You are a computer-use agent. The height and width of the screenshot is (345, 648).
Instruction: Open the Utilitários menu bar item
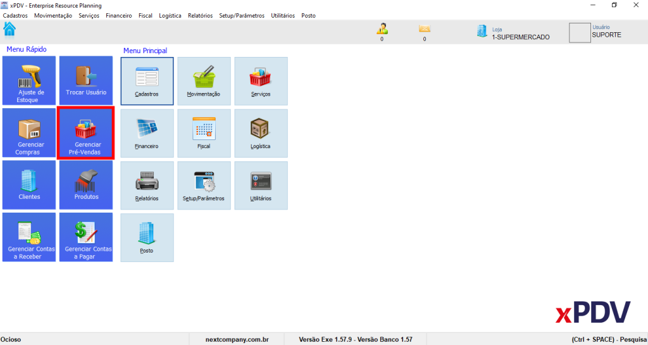tap(283, 16)
